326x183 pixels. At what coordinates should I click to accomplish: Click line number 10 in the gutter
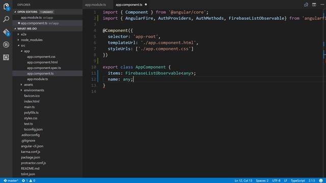pos(94,67)
